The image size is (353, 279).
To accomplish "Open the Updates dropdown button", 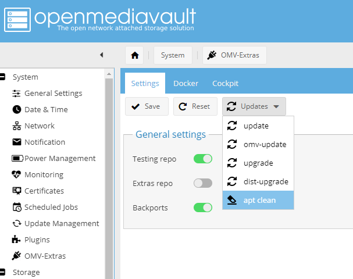I will coord(254,106).
